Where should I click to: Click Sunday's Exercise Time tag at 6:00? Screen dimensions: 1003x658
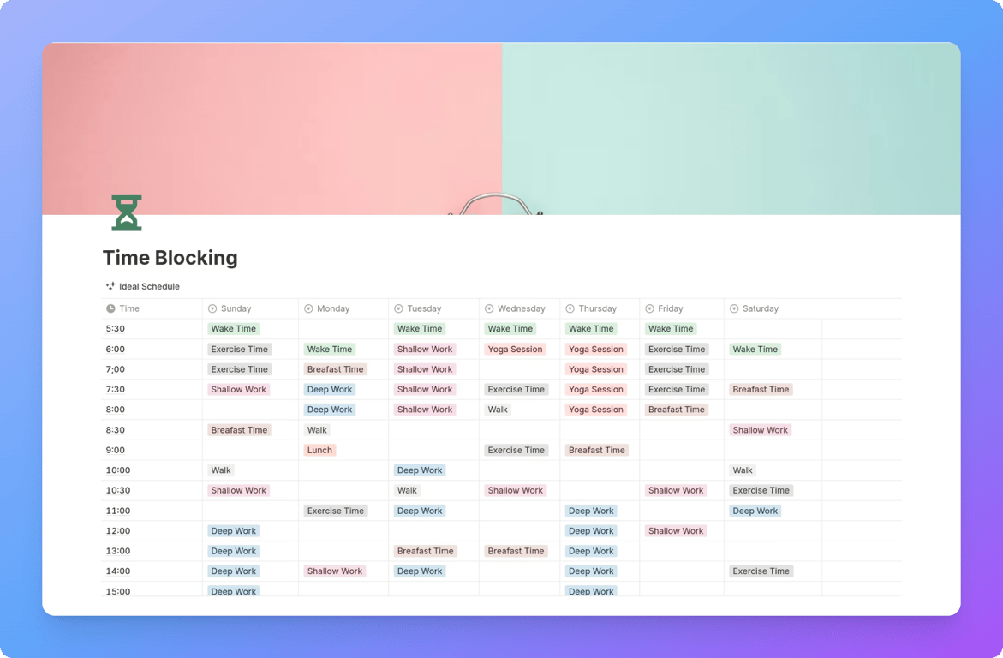point(239,349)
